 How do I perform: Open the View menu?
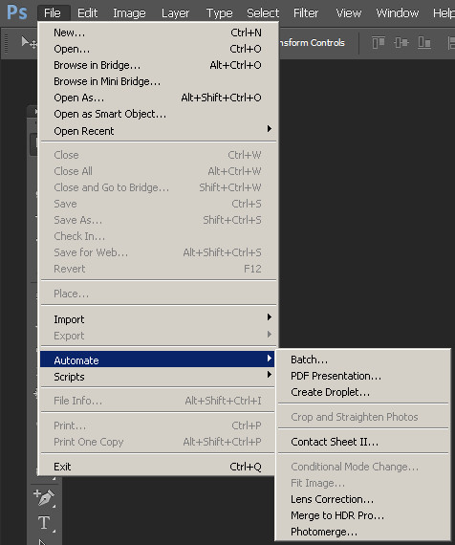349,13
